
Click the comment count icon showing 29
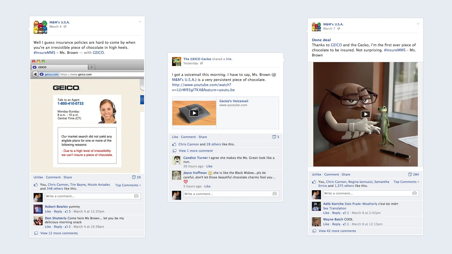click(134, 177)
